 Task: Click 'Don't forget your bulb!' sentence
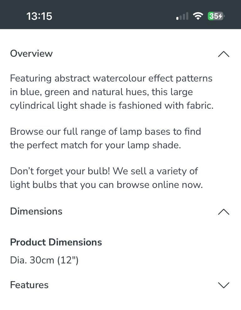pyautogui.click(x=60, y=171)
